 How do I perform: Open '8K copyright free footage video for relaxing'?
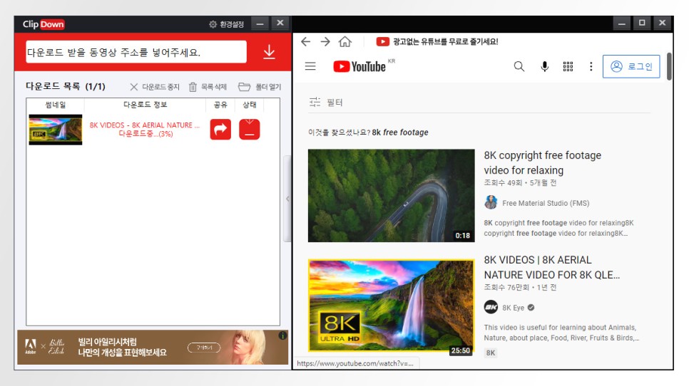point(543,163)
